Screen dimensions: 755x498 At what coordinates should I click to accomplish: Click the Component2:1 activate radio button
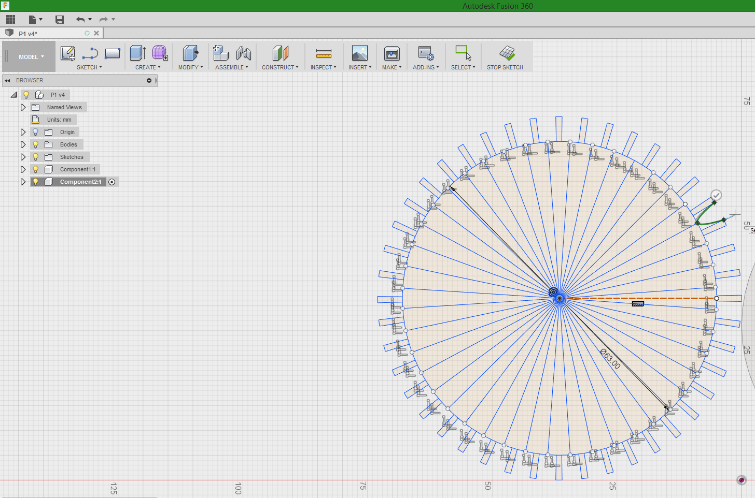coord(111,182)
